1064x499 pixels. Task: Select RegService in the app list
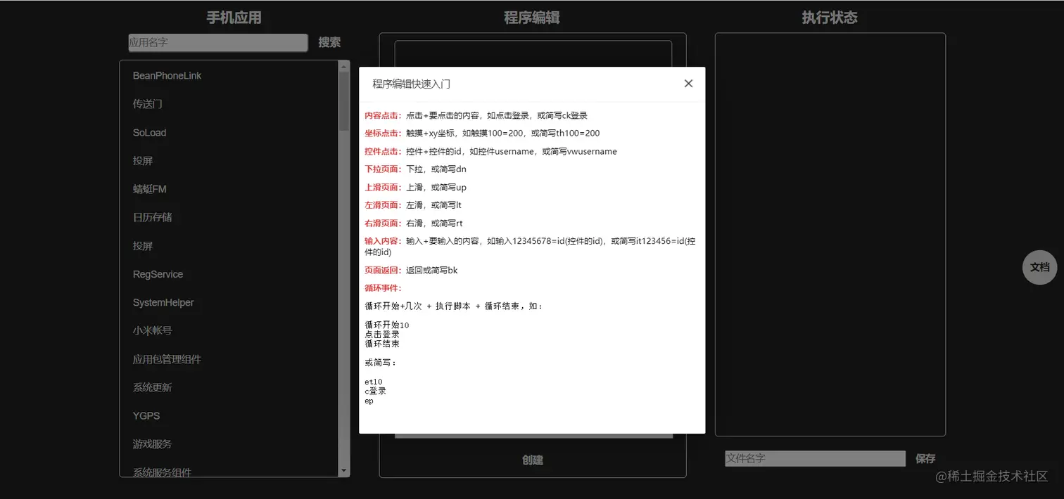158,274
